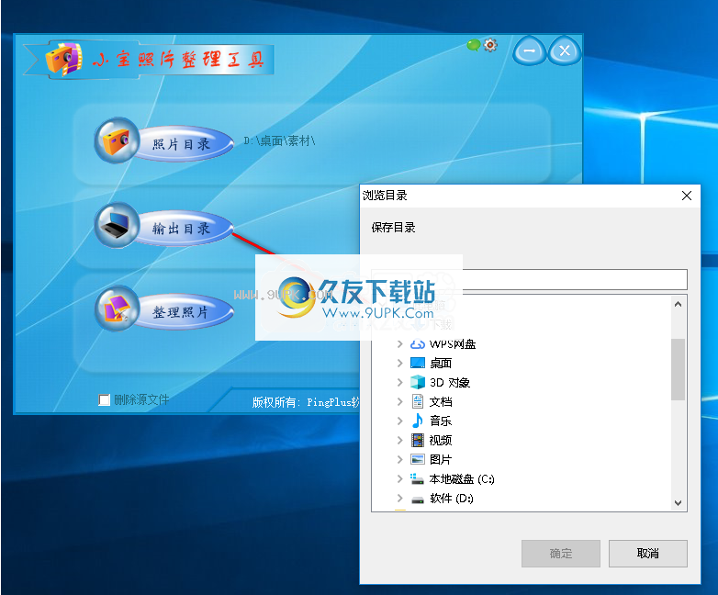The image size is (718, 595).
Task: Open the settings gear in the main window
Action: (x=490, y=45)
